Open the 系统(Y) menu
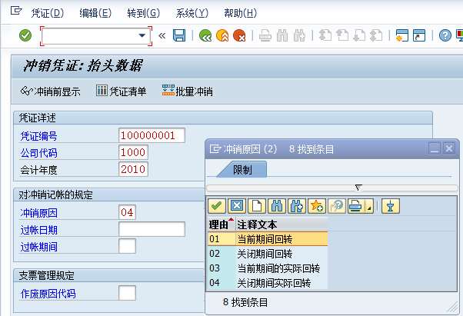The height and width of the screenshot is (316, 463). [x=192, y=13]
